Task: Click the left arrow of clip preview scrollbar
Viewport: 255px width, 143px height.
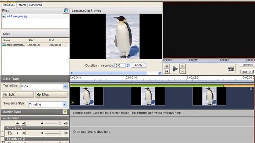Action: click(72, 73)
